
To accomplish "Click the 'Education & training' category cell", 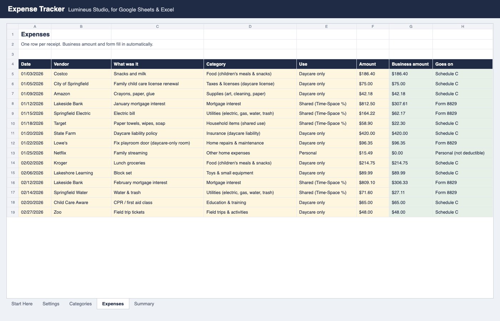I will tap(250, 203).
